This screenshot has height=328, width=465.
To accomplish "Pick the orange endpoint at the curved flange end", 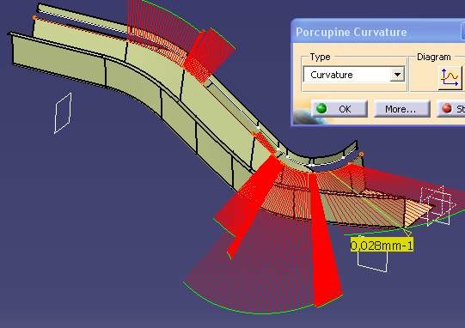I will pyautogui.click(x=361, y=155).
